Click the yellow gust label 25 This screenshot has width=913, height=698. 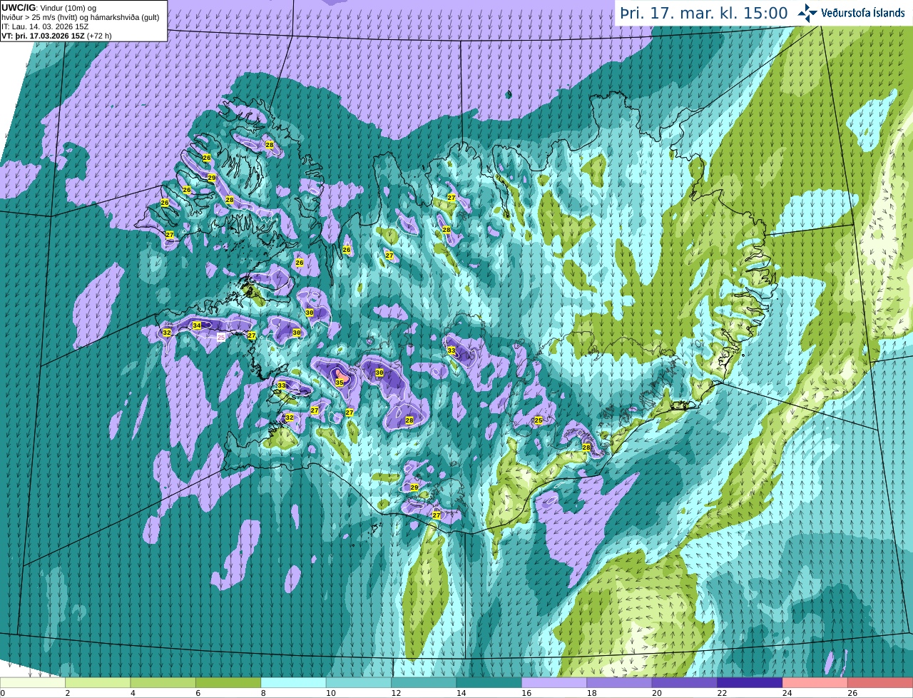point(539,420)
